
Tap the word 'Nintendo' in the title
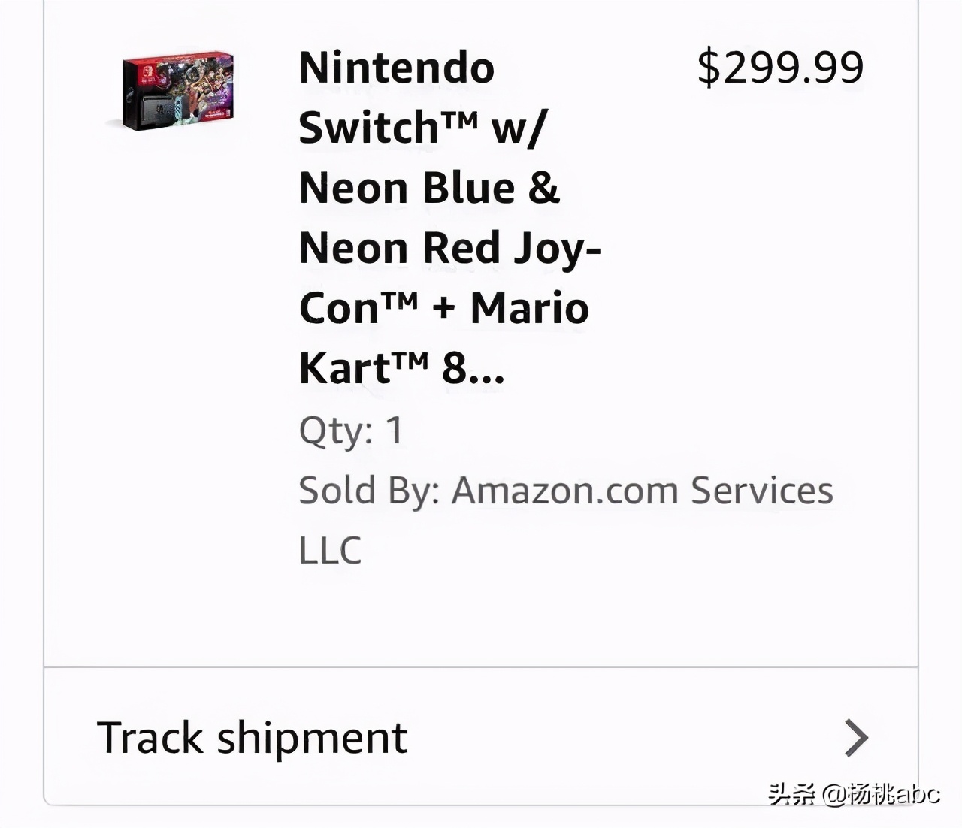point(397,68)
